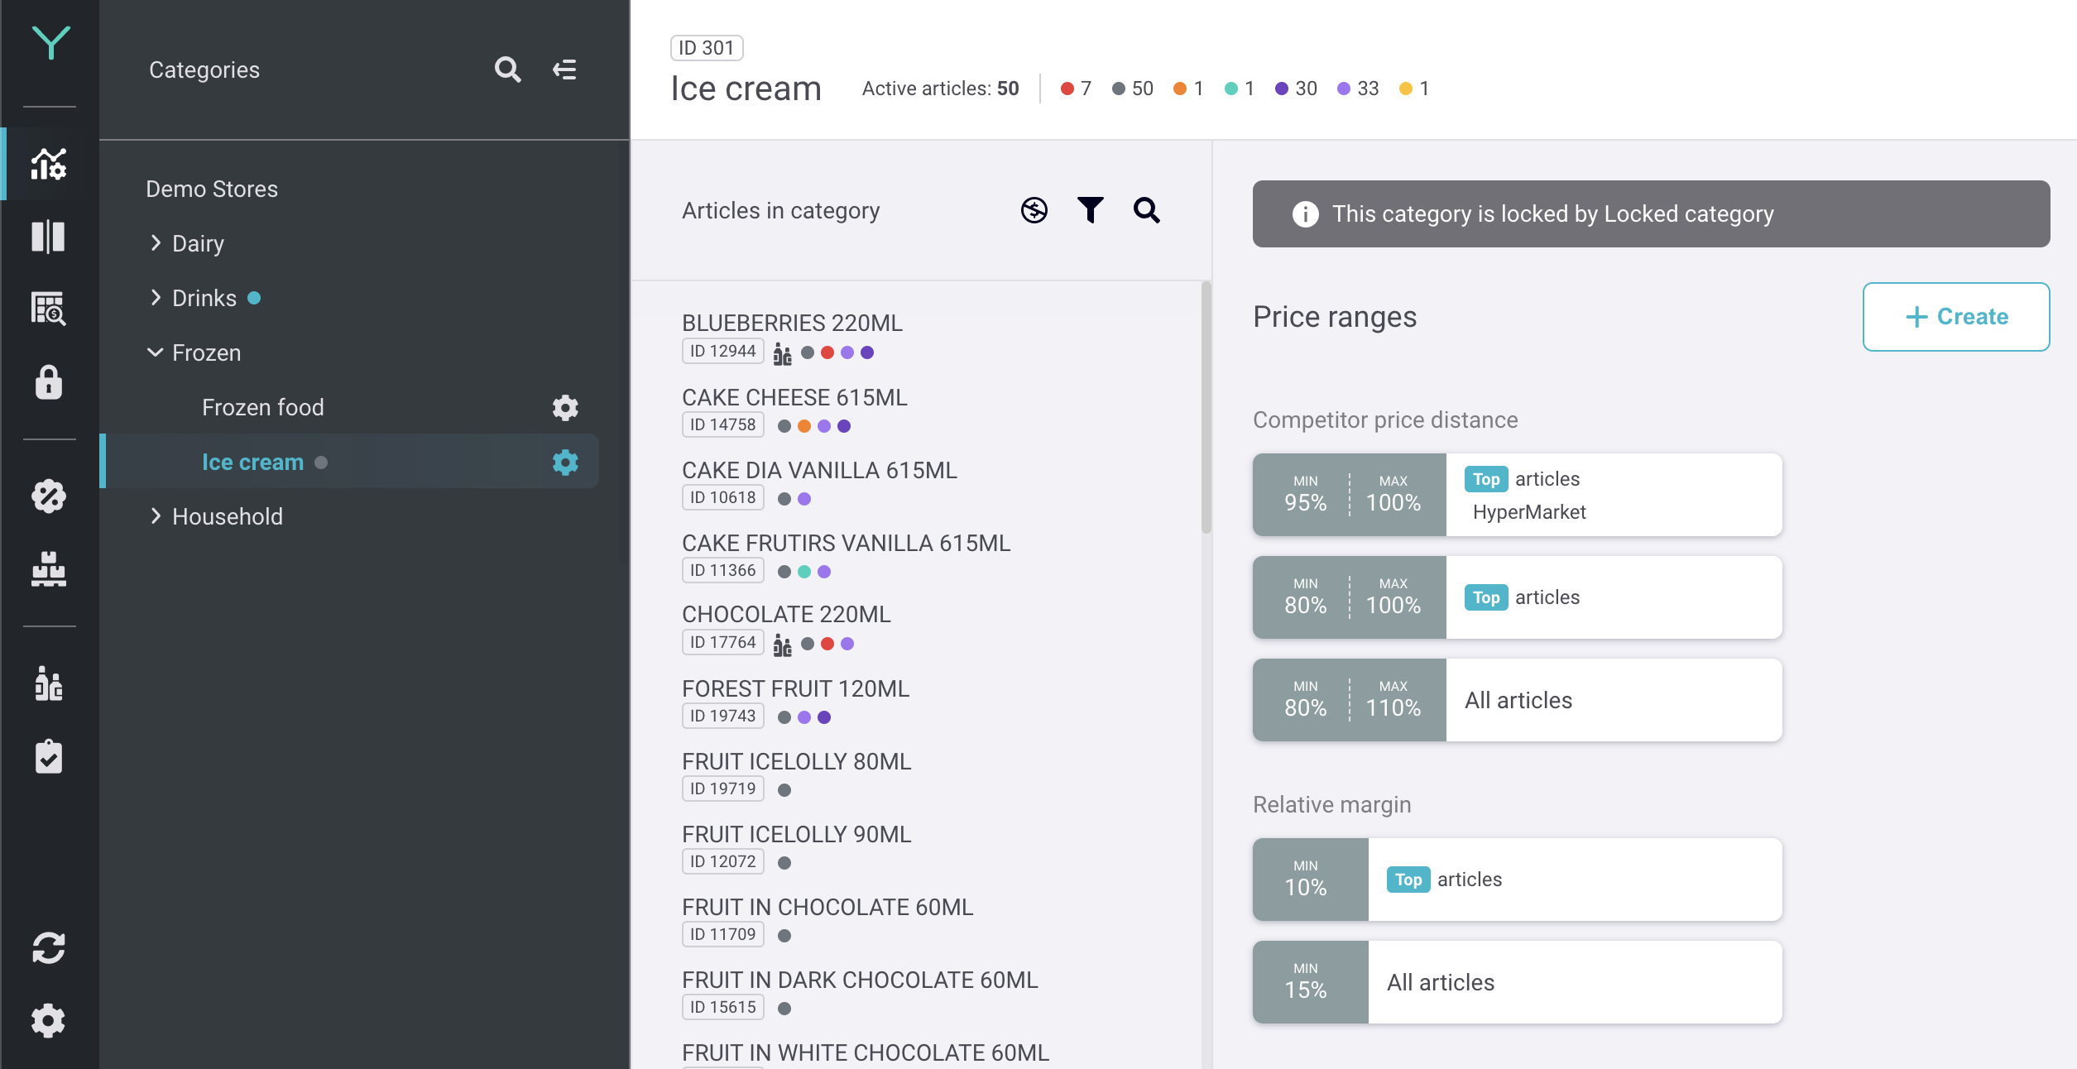Open the clipboard check sidebar icon
This screenshot has height=1069, width=2077.
click(49, 756)
